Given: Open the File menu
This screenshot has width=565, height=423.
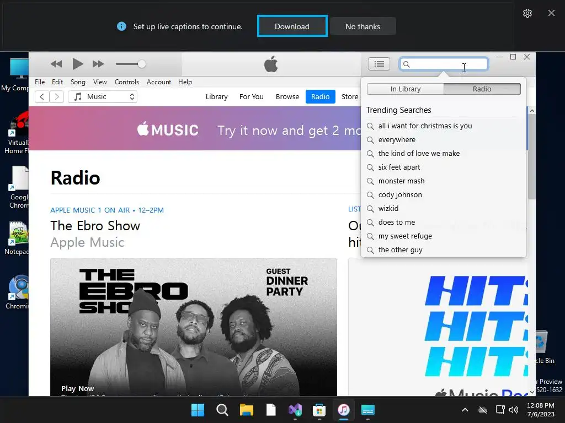Looking at the screenshot, I should click(x=40, y=82).
